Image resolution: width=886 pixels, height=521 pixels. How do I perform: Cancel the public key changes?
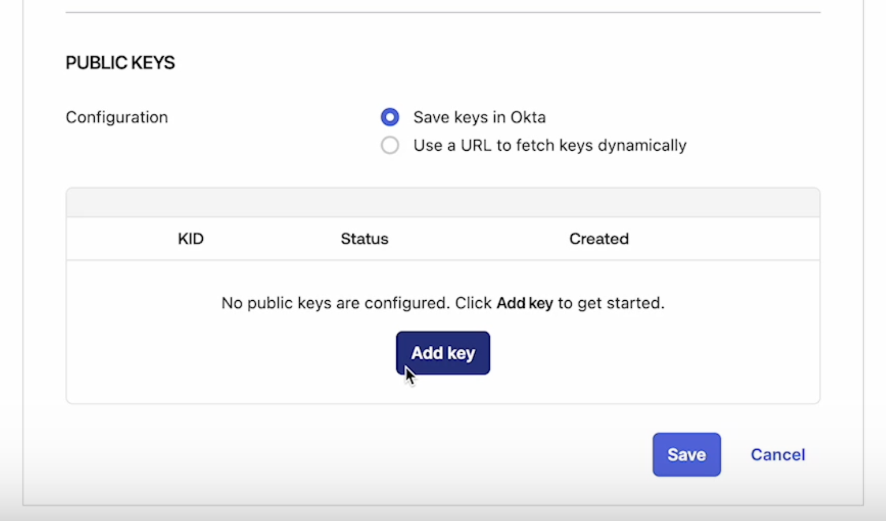coord(778,454)
